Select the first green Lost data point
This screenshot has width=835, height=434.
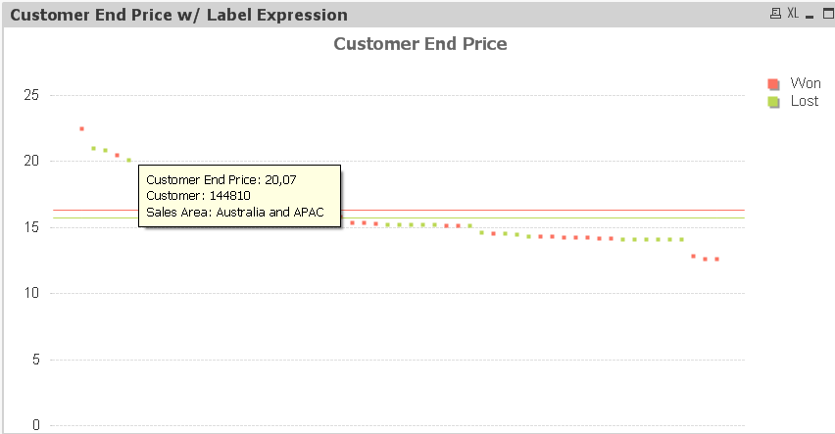(93, 148)
